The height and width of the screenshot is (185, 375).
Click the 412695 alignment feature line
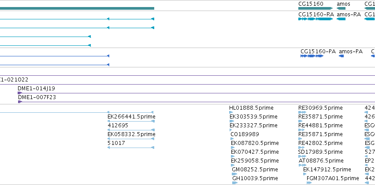[131, 130]
